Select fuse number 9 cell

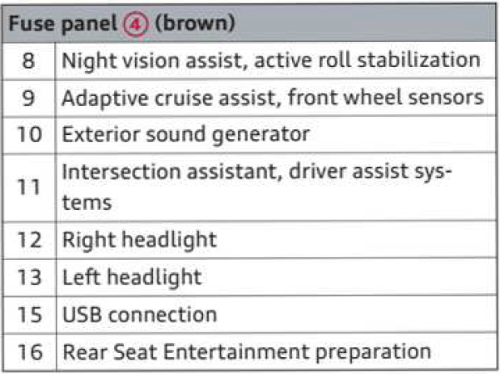[28, 98]
